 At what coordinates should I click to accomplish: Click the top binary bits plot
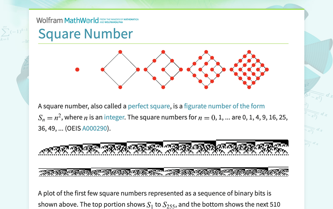163,148
